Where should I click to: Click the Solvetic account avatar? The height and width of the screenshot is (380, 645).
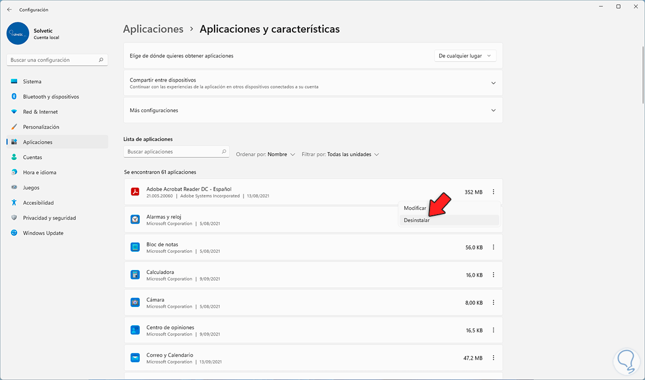click(x=18, y=33)
